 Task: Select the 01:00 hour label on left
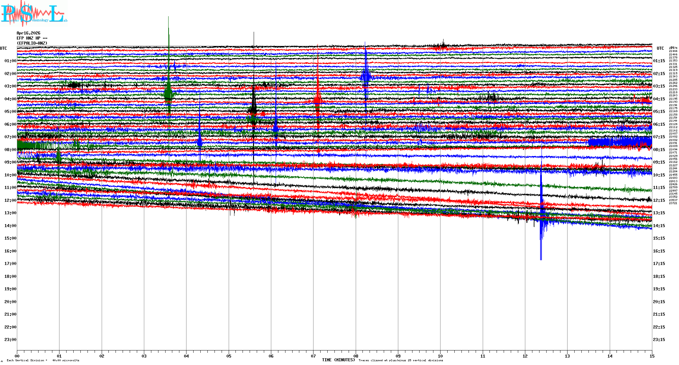click(x=10, y=61)
